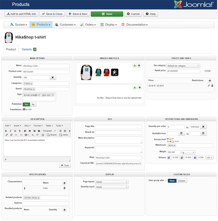218x221 pixels.
Task: Apply strikethrough formatting in the editor
Action: coord(20,131)
